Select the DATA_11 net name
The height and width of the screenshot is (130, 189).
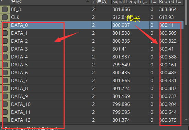(21, 112)
